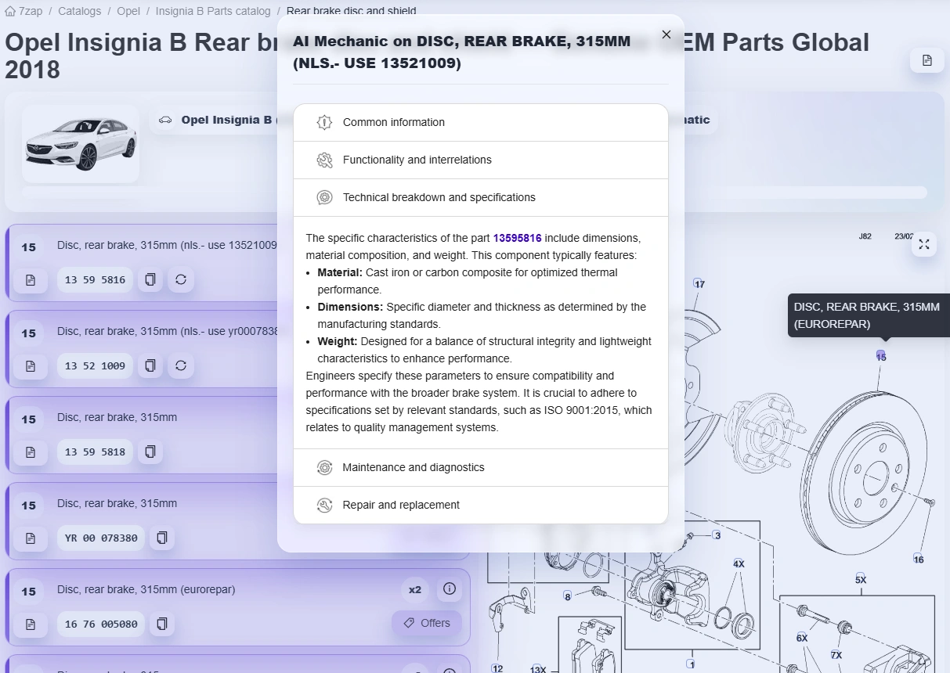This screenshot has height=673, width=950.
Task: Open the Catalogs breadcrumb
Action: pos(79,11)
